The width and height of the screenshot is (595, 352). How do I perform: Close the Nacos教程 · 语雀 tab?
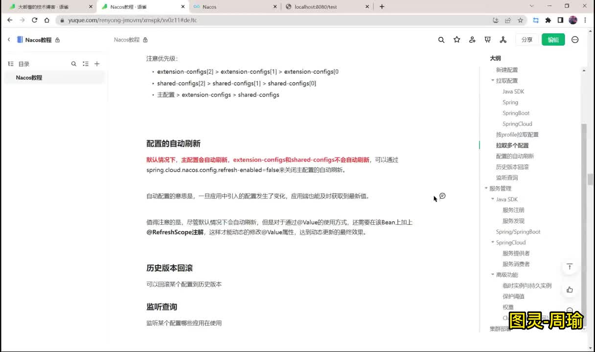[183, 7]
